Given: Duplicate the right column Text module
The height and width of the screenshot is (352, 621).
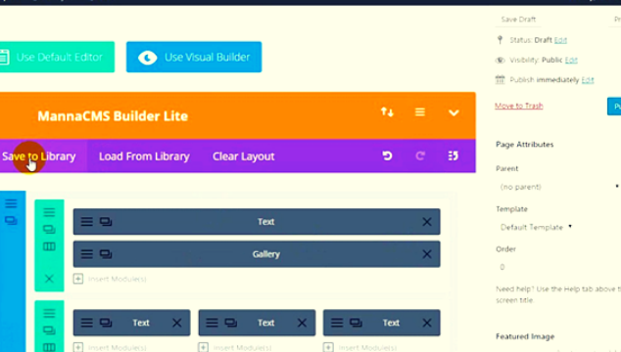Looking at the screenshot, I should tap(356, 323).
